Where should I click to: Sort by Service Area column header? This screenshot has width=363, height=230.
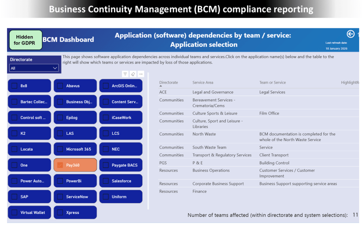[x=203, y=82]
